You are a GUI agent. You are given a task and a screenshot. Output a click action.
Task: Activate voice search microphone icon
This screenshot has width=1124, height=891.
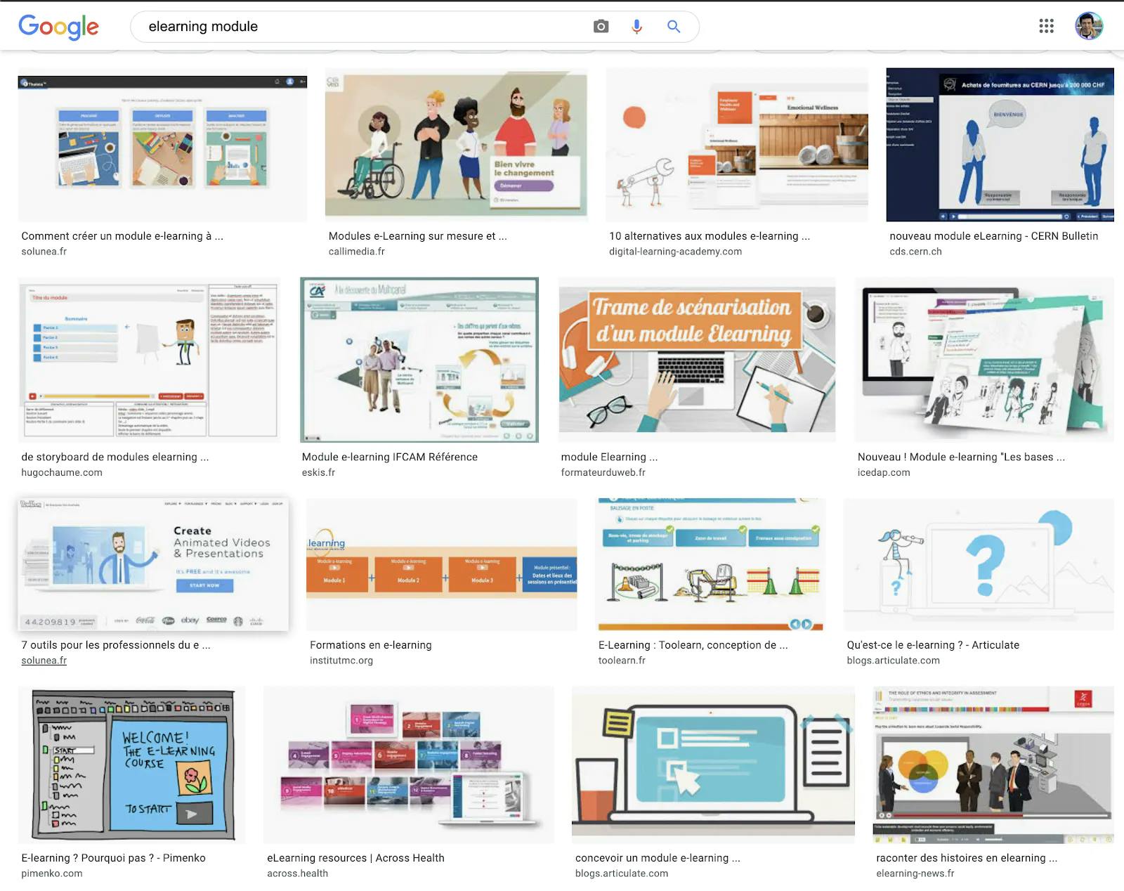pos(636,26)
